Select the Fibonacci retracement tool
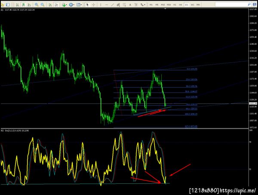258x195 pixels. 124,5
